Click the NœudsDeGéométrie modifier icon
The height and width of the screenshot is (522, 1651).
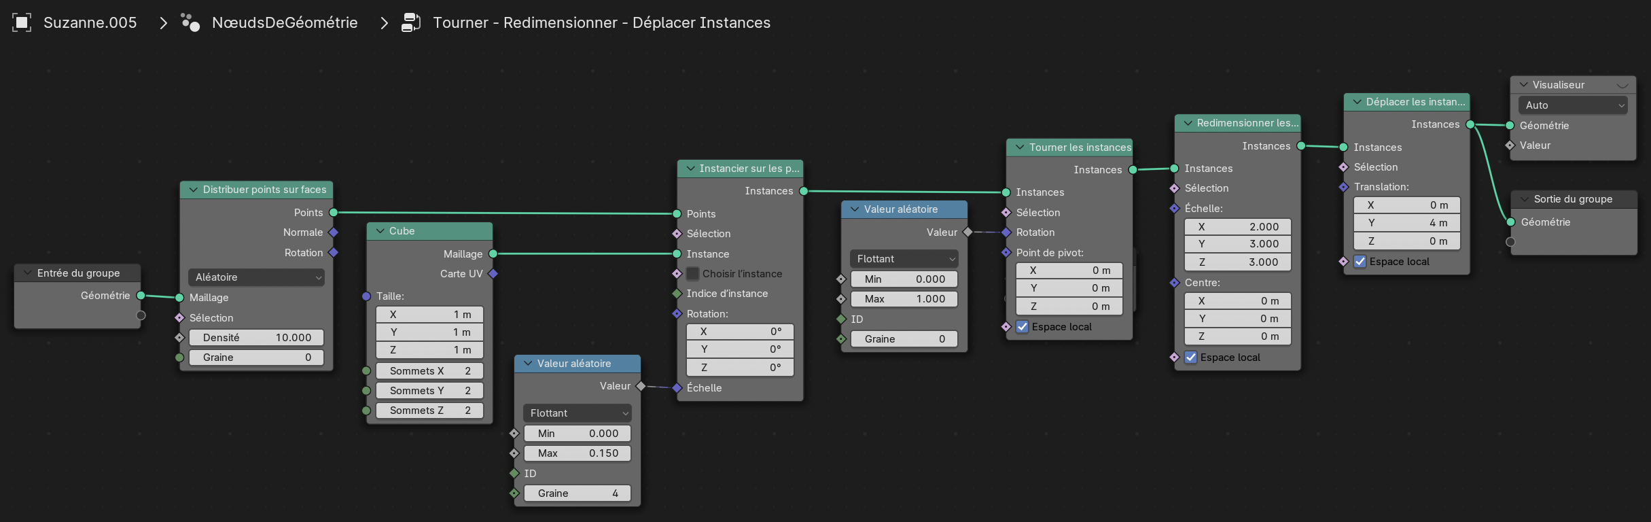click(190, 22)
